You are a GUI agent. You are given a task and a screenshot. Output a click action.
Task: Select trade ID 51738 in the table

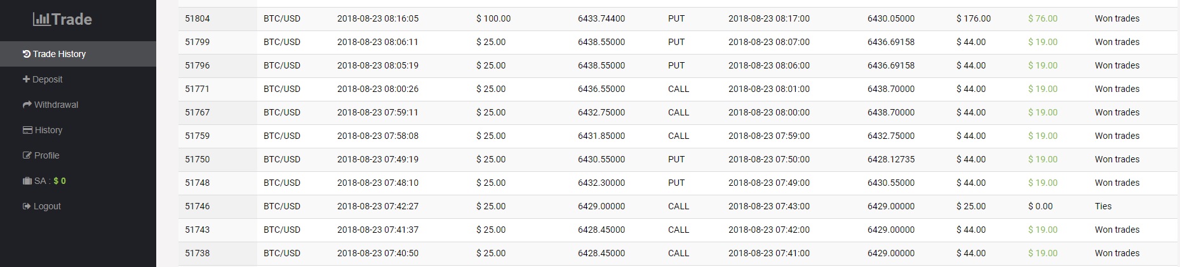pos(197,253)
